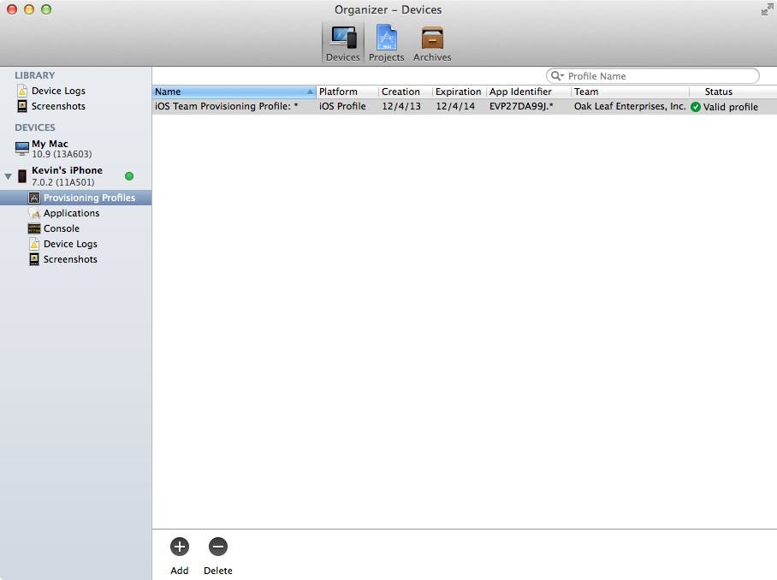
Task: Click the Profile Name search field
Action: point(659,76)
